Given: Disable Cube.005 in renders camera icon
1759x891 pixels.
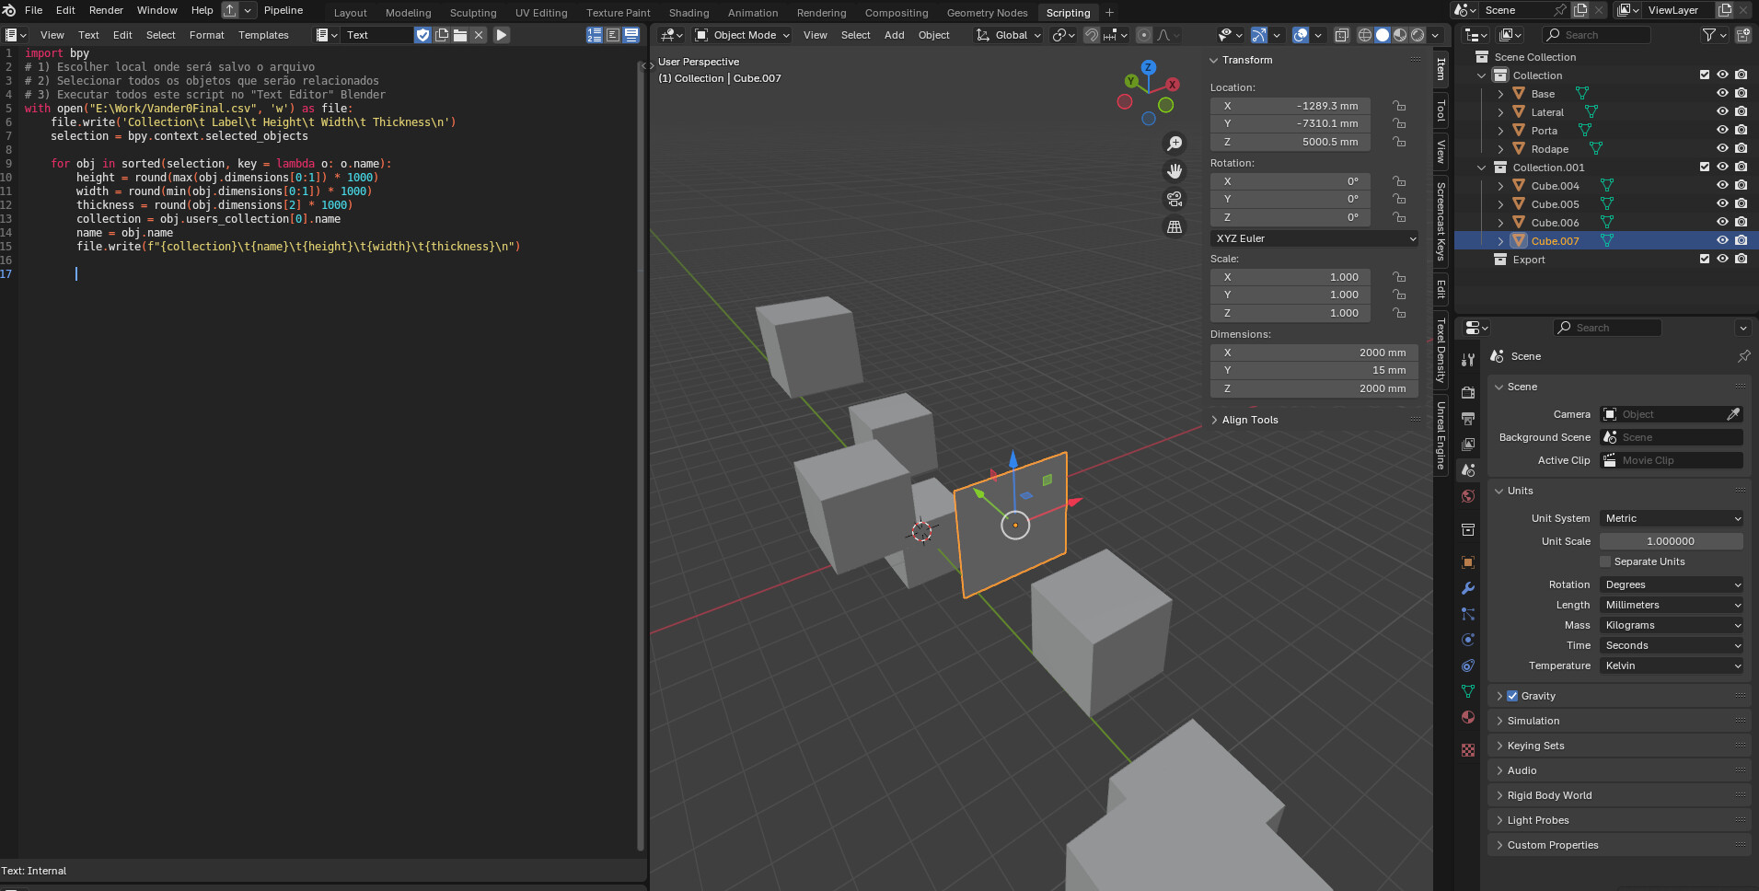Looking at the screenshot, I should (1741, 203).
